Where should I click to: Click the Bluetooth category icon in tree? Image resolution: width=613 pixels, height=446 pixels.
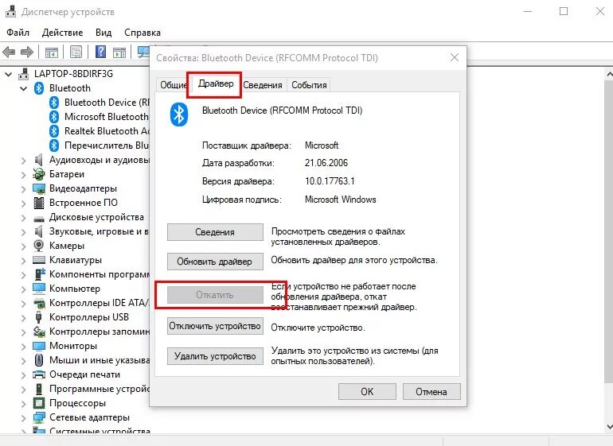[x=39, y=88]
